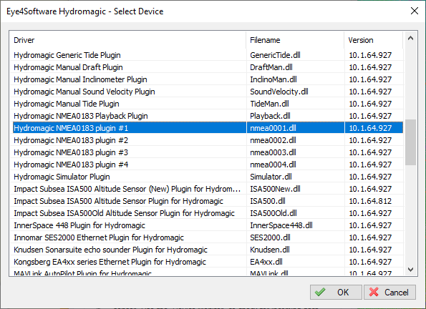
Task: Click the scrollbar up arrow
Action: (x=410, y=39)
